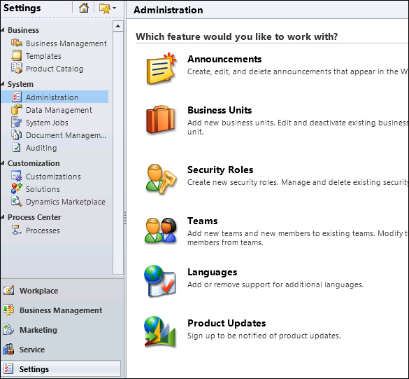Click the Business Units briefcase icon

160,120
